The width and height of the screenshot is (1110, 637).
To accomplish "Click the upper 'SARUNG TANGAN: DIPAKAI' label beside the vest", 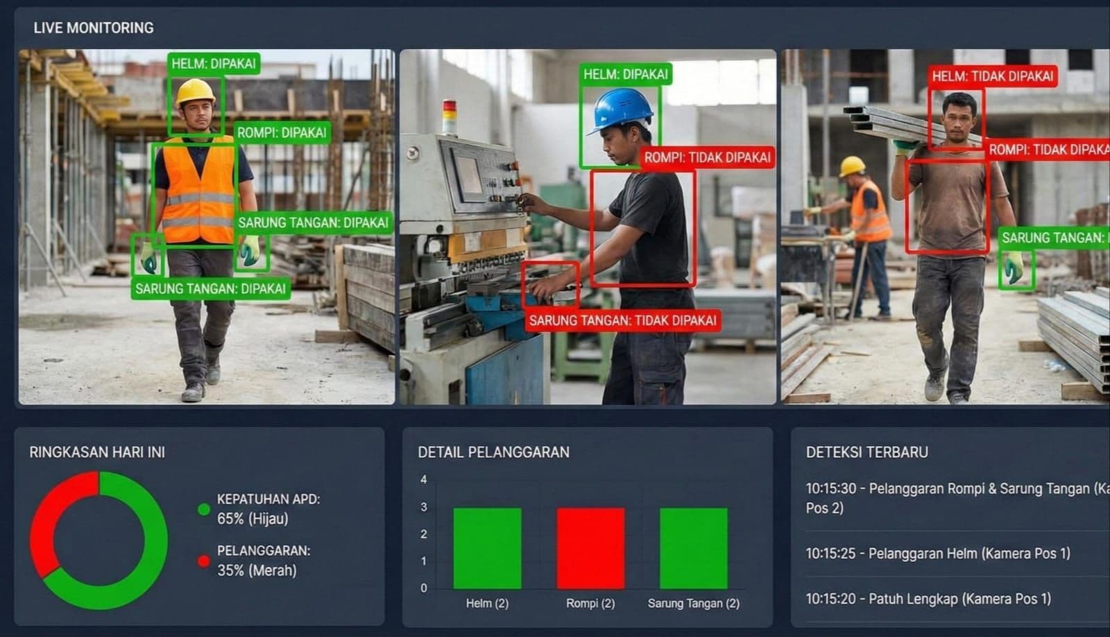I will [x=314, y=222].
